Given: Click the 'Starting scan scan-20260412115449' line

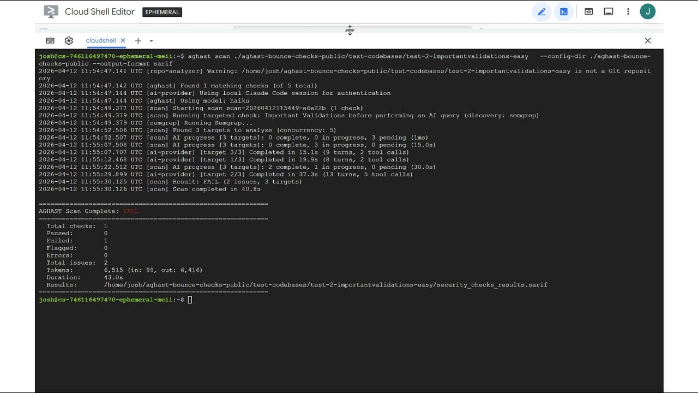Looking at the screenshot, I should [x=201, y=108].
